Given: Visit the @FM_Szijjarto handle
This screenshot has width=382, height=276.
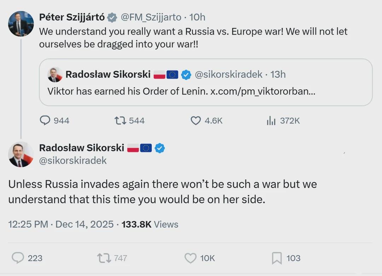Looking at the screenshot, I should click(151, 17).
